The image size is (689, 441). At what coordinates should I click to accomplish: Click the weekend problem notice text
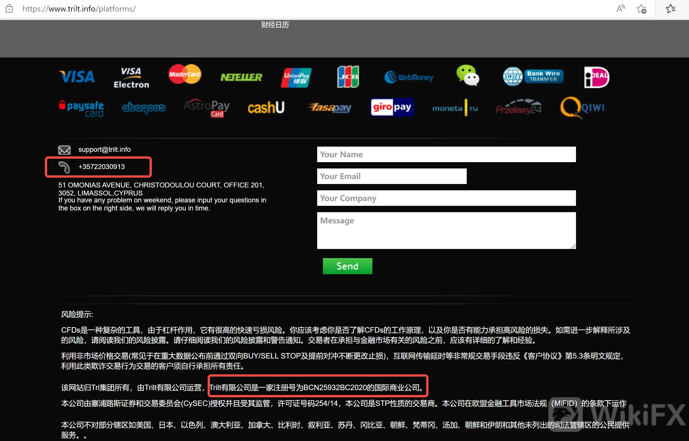tap(162, 204)
